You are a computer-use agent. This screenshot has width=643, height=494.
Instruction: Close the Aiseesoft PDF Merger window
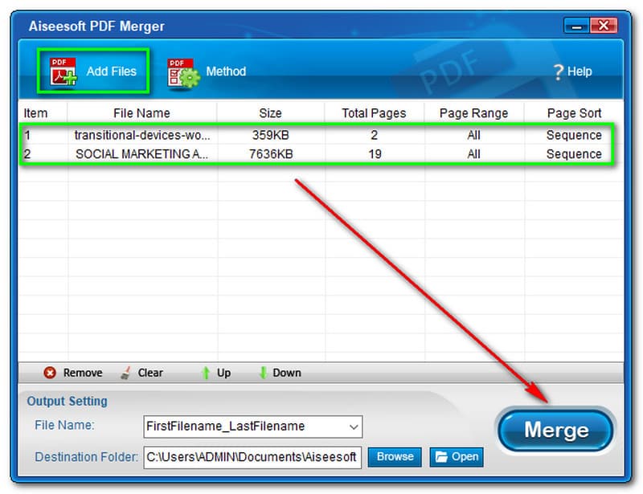click(x=604, y=26)
